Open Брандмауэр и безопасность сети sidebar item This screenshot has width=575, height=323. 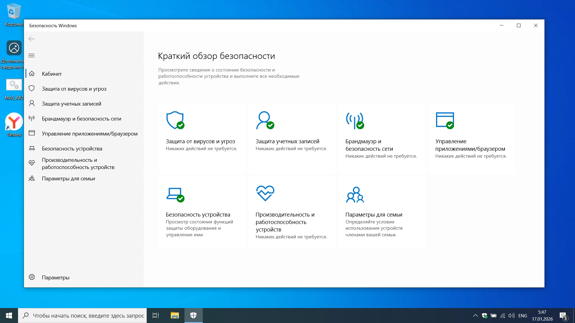point(81,119)
